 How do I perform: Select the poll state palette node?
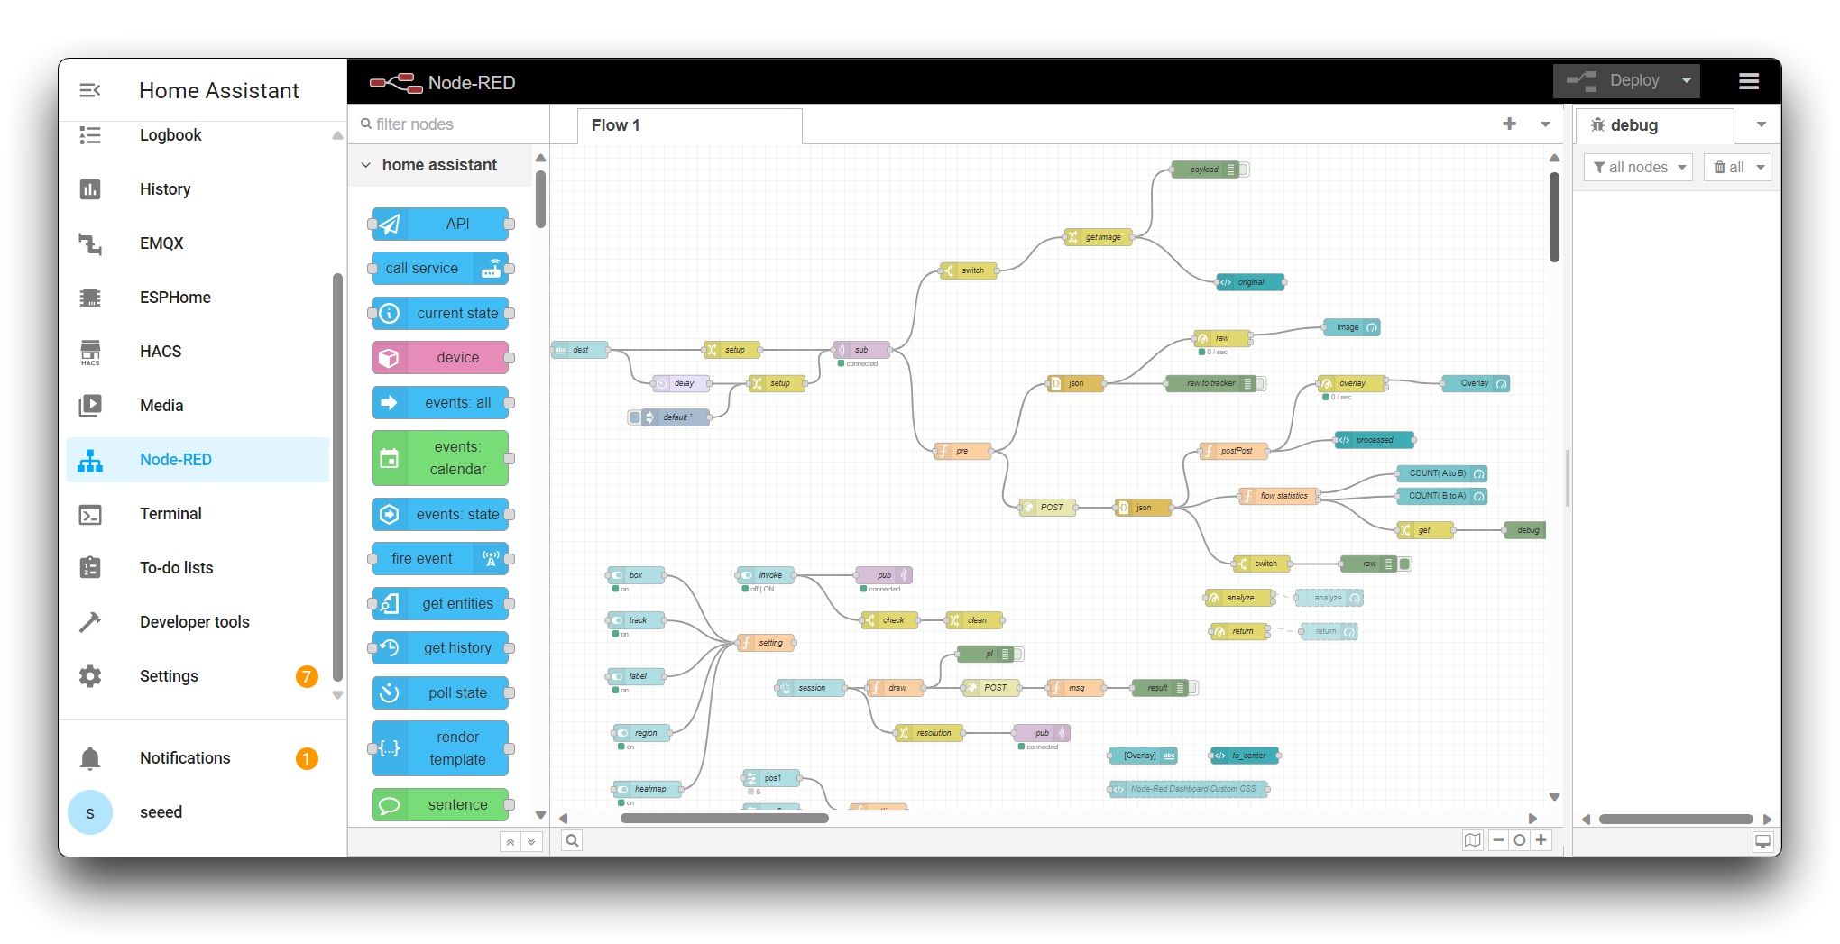[440, 692]
